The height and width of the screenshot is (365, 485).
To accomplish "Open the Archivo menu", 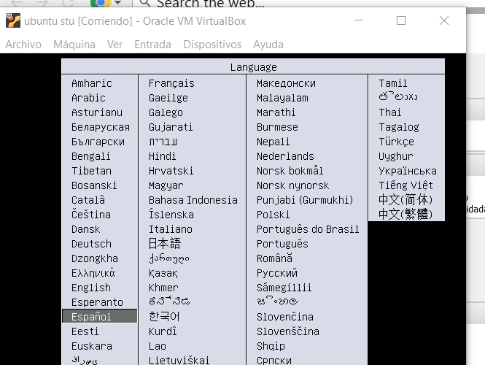I will click(x=23, y=45).
